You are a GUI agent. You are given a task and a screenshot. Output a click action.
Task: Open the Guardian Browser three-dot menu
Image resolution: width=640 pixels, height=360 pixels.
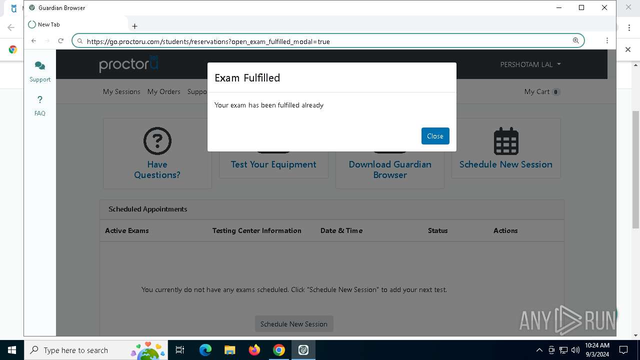(x=607, y=41)
